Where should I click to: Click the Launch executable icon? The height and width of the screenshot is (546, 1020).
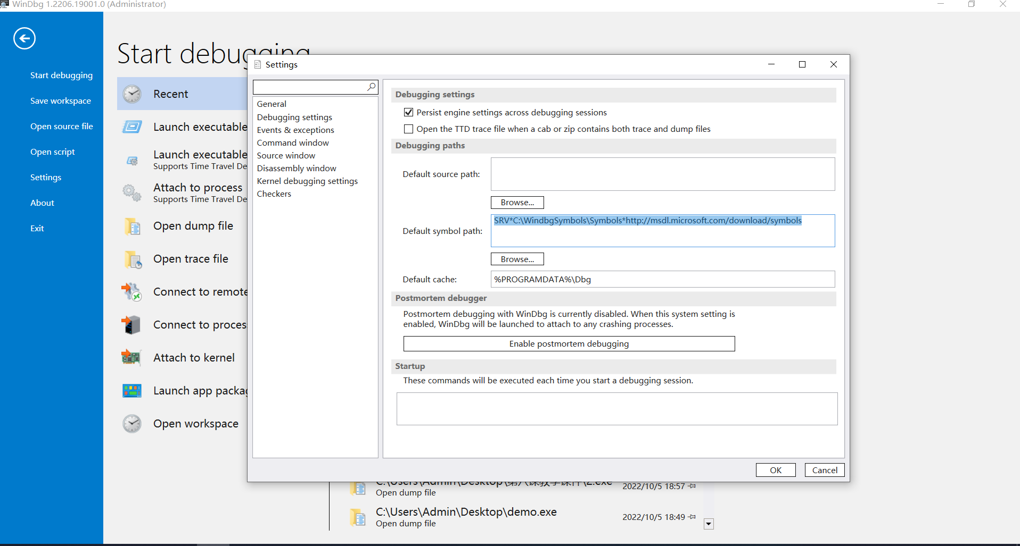pyautogui.click(x=132, y=127)
